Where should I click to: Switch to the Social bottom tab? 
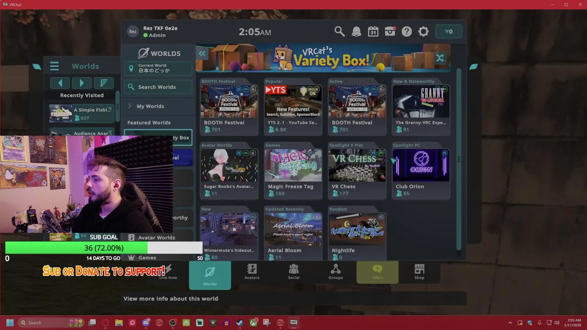(x=293, y=272)
